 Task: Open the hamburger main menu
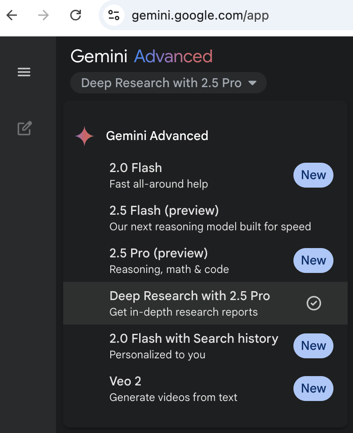click(24, 72)
